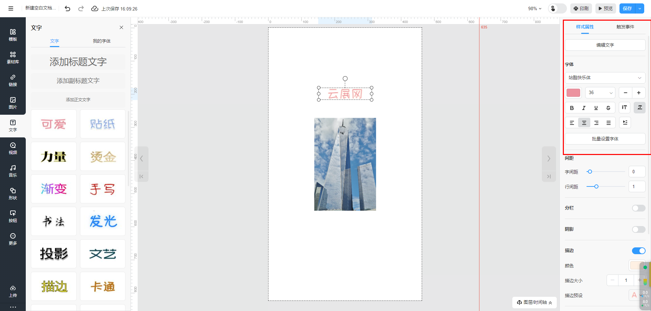Expand the font size 36 dropdown
This screenshot has width=651, height=311.
[x=600, y=93]
